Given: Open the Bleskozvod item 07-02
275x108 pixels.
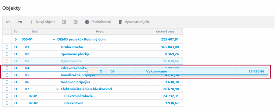Looking at the screenshot, I should (74, 103).
